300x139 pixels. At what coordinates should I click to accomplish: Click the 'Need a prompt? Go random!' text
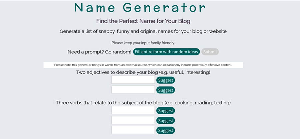coord(99,52)
